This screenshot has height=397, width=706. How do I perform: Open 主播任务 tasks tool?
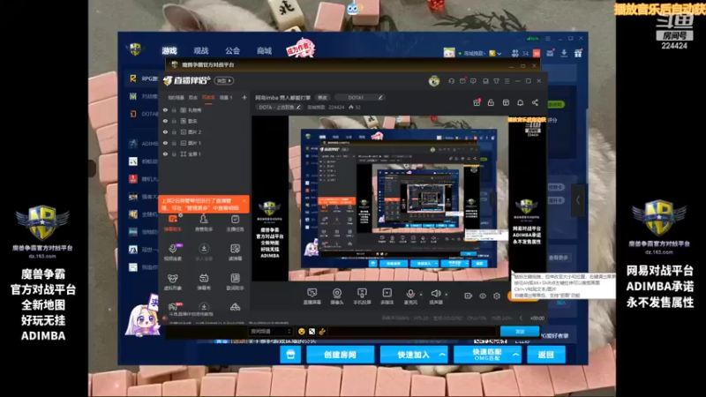click(235, 223)
